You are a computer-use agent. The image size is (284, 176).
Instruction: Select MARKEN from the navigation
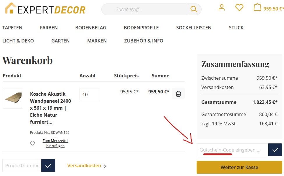click(97, 41)
